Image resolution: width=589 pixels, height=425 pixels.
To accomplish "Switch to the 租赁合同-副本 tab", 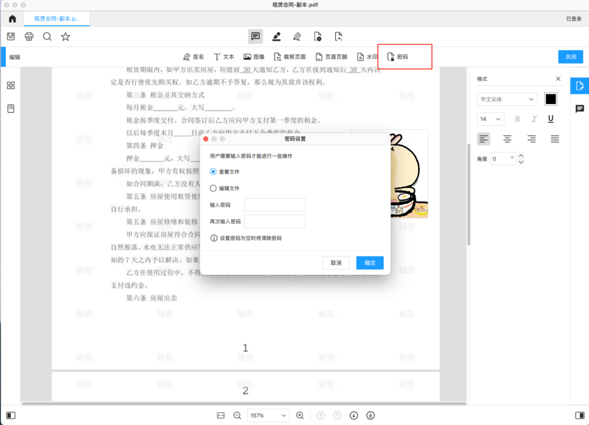I will [x=56, y=19].
